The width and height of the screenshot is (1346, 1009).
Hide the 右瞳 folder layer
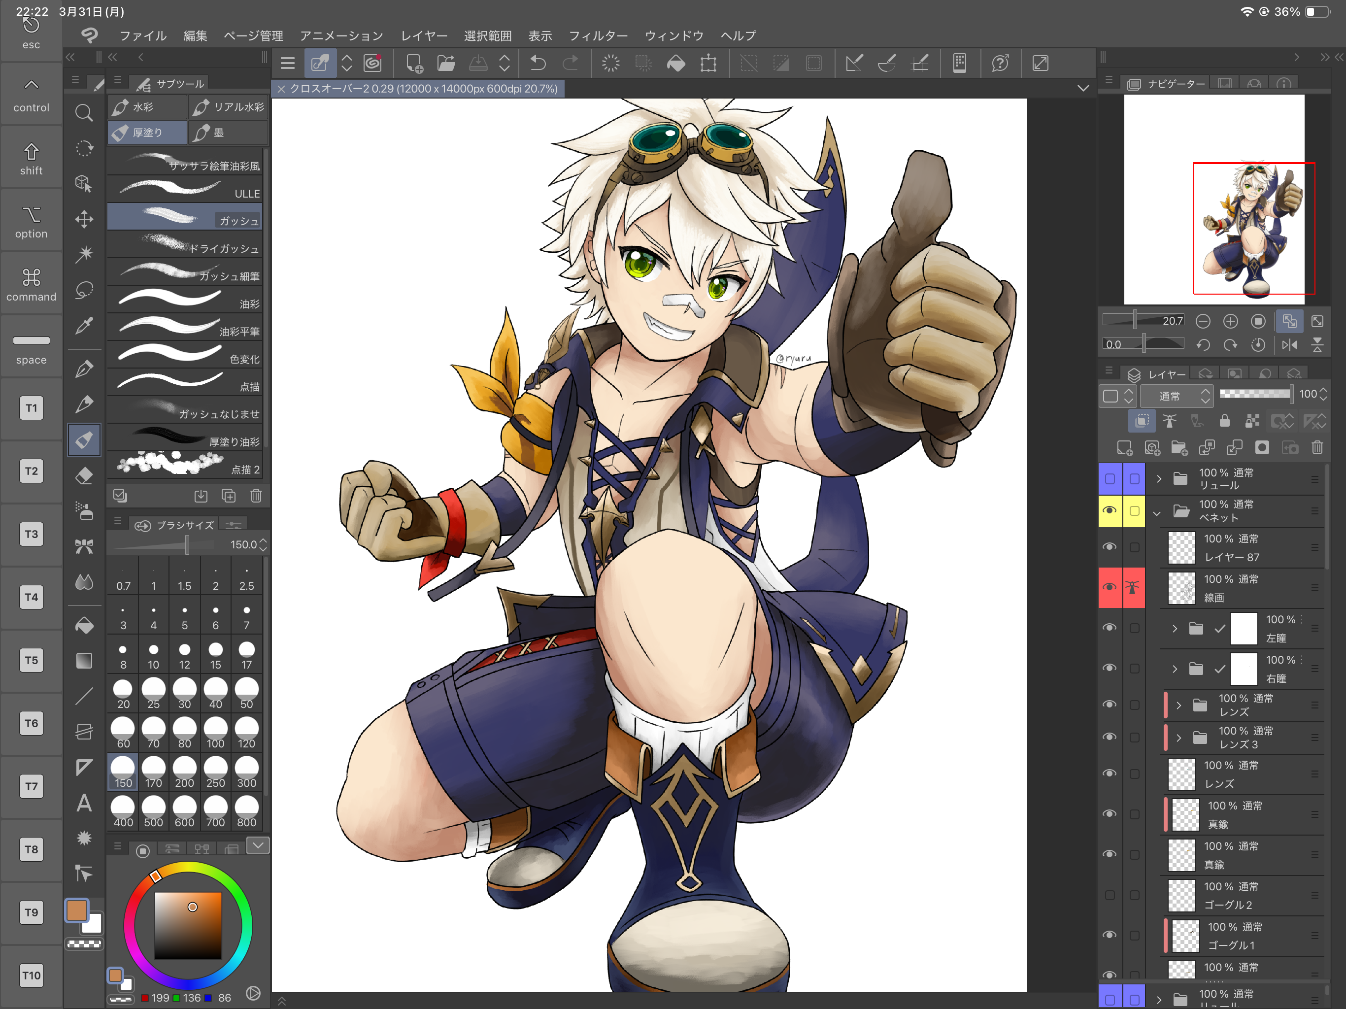[1110, 668]
